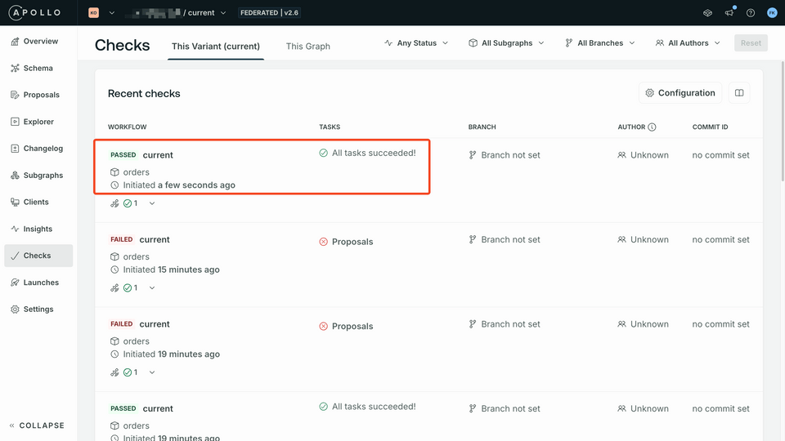This screenshot has height=441, width=785.
Task: Open the failed check initiated 15 minutes ago
Action: [x=155, y=239]
